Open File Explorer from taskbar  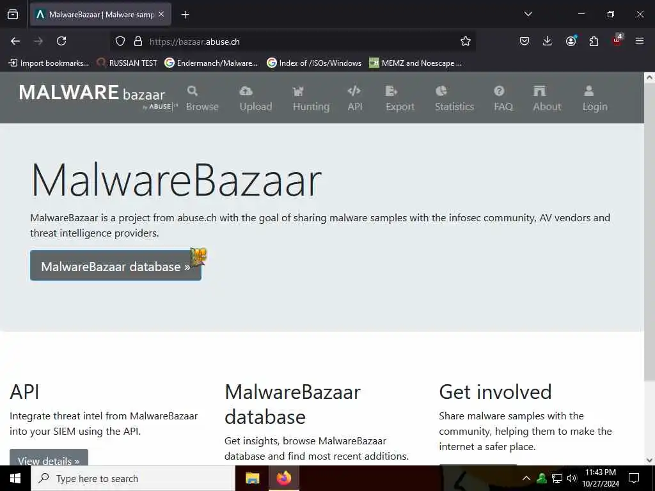pos(252,478)
